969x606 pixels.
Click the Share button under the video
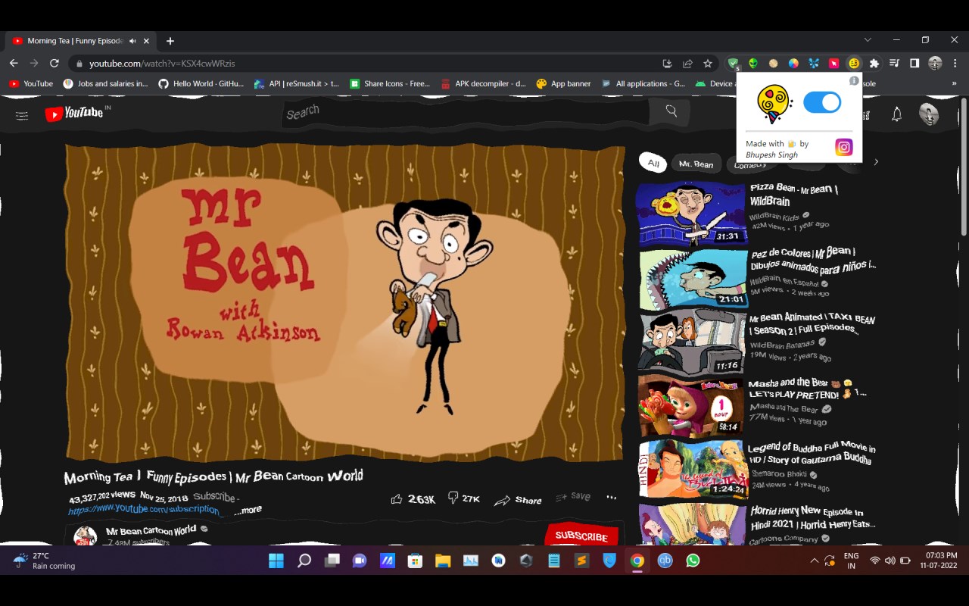(518, 500)
